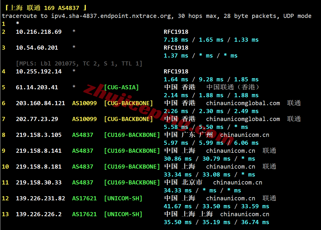The width and height of the screenshot is (321, 230).
Task: Select IP address 219.158.3.105
Action: point(39,135)
